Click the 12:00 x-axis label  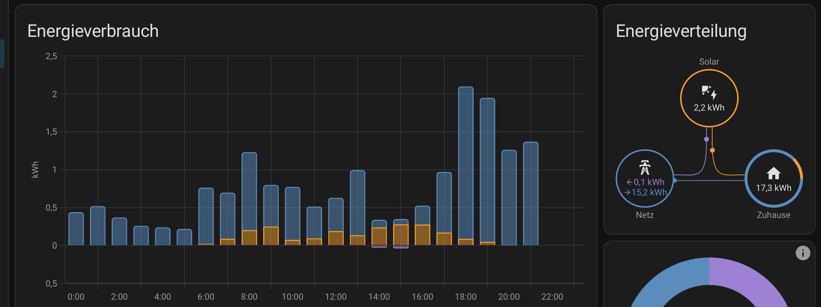point(336,297)
